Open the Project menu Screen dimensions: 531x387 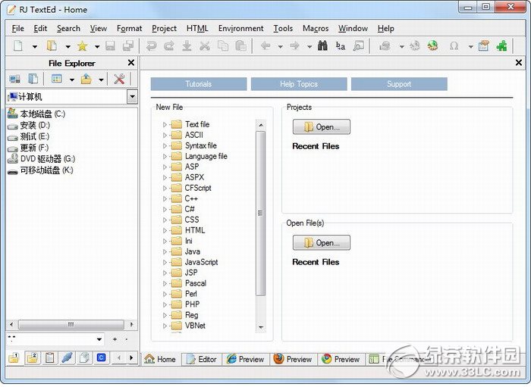164,28
